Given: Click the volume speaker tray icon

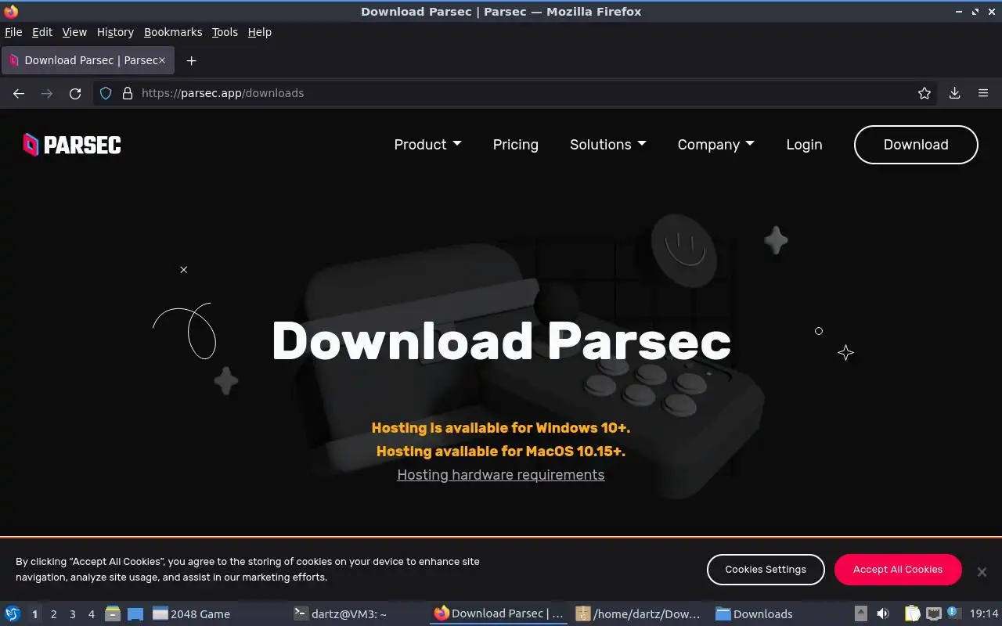Looking at the screenshot, I should (883, 613).
